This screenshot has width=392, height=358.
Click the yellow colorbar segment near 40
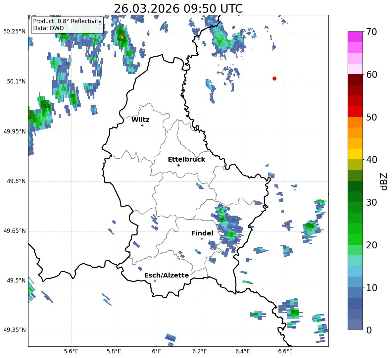pos(355,154)
